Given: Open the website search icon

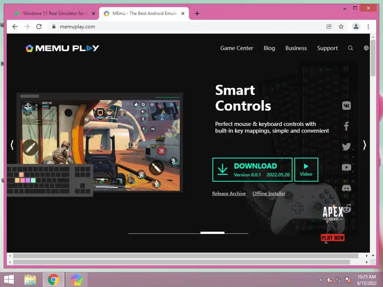Looking at the screenshot, I should [350, 48].
